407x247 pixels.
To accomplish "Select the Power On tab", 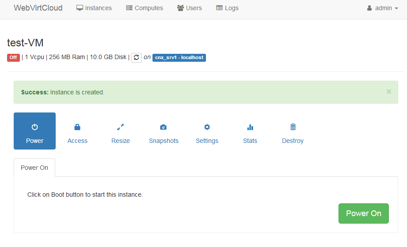I will (34, 168).
